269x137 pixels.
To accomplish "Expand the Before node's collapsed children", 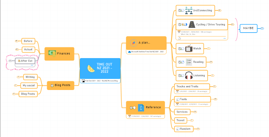I will pos(16,41).
